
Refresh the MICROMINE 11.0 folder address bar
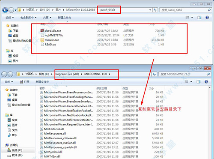tap(154, 74)
